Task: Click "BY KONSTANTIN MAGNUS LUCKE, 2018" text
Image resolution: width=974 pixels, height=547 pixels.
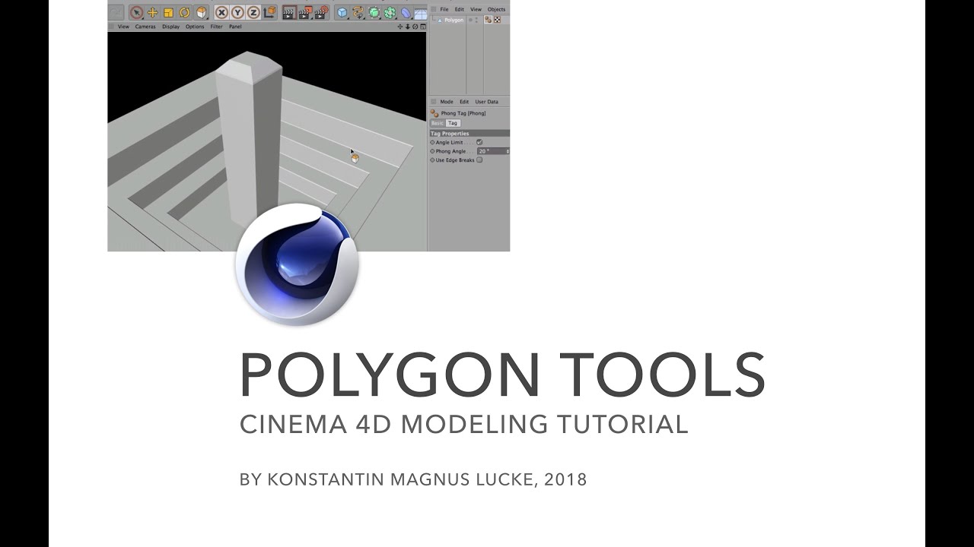Action: click(x=413, y=479)
